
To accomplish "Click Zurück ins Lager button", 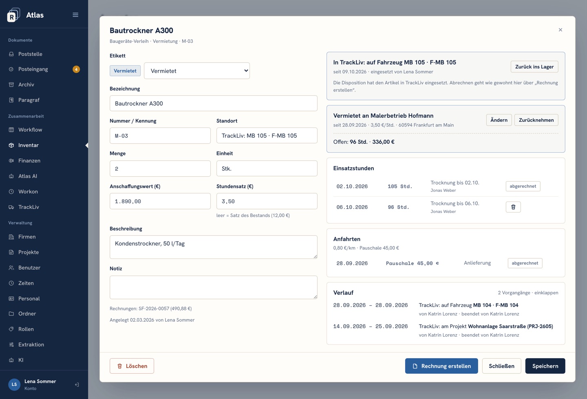I will [534, 67].
